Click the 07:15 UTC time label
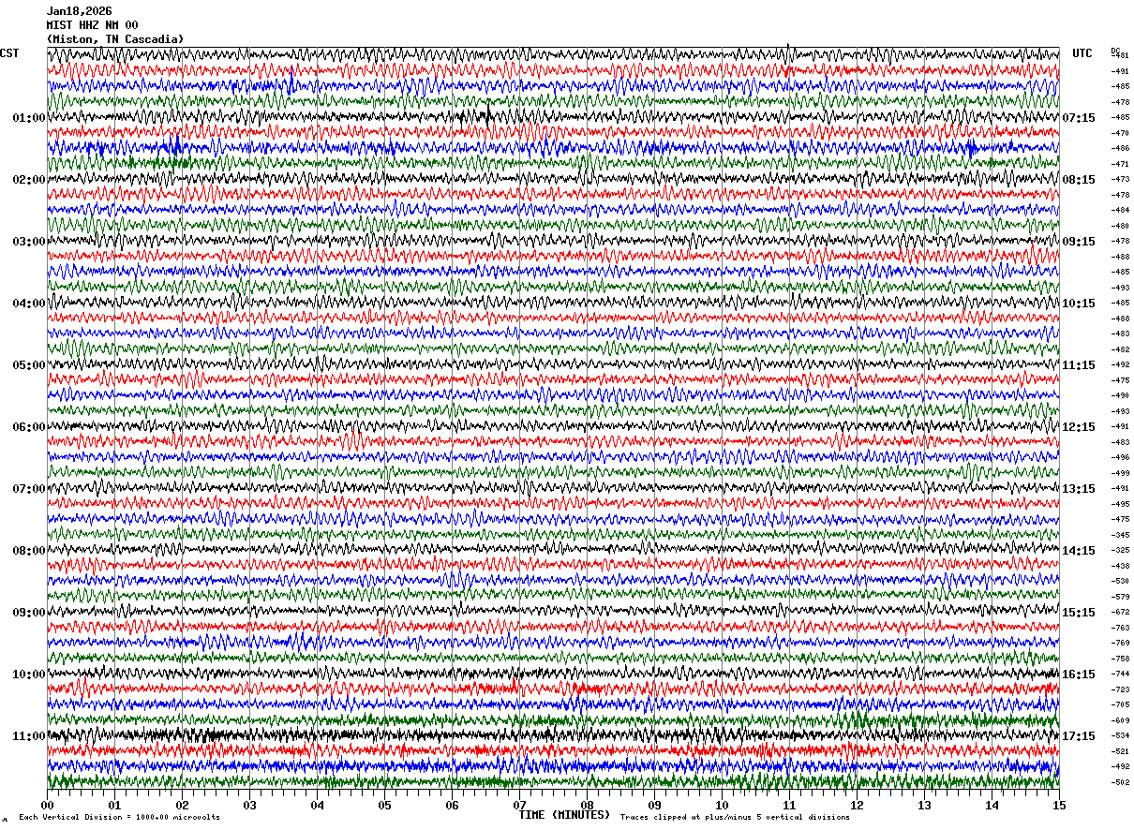Image resolution: width=1134 pixels, height=830 pixels. point(1079,118)
